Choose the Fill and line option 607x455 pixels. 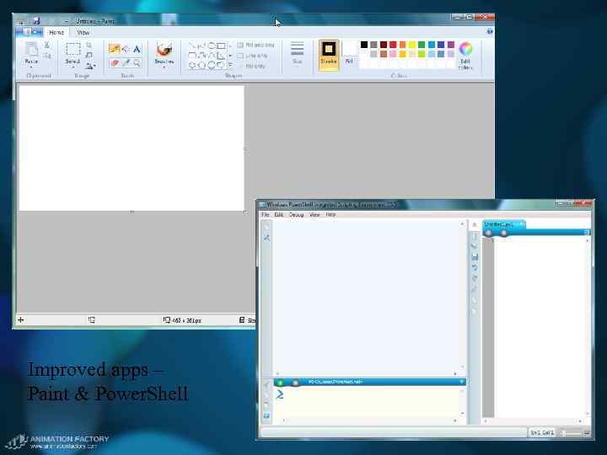(x=255, y=45)
